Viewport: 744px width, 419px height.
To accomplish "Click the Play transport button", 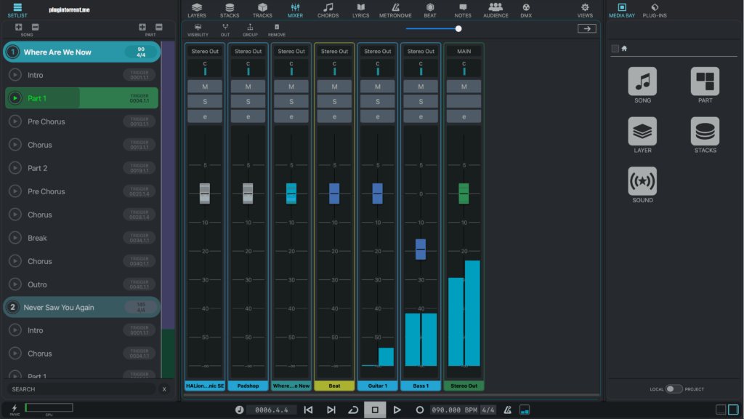I will pos(397,410).
